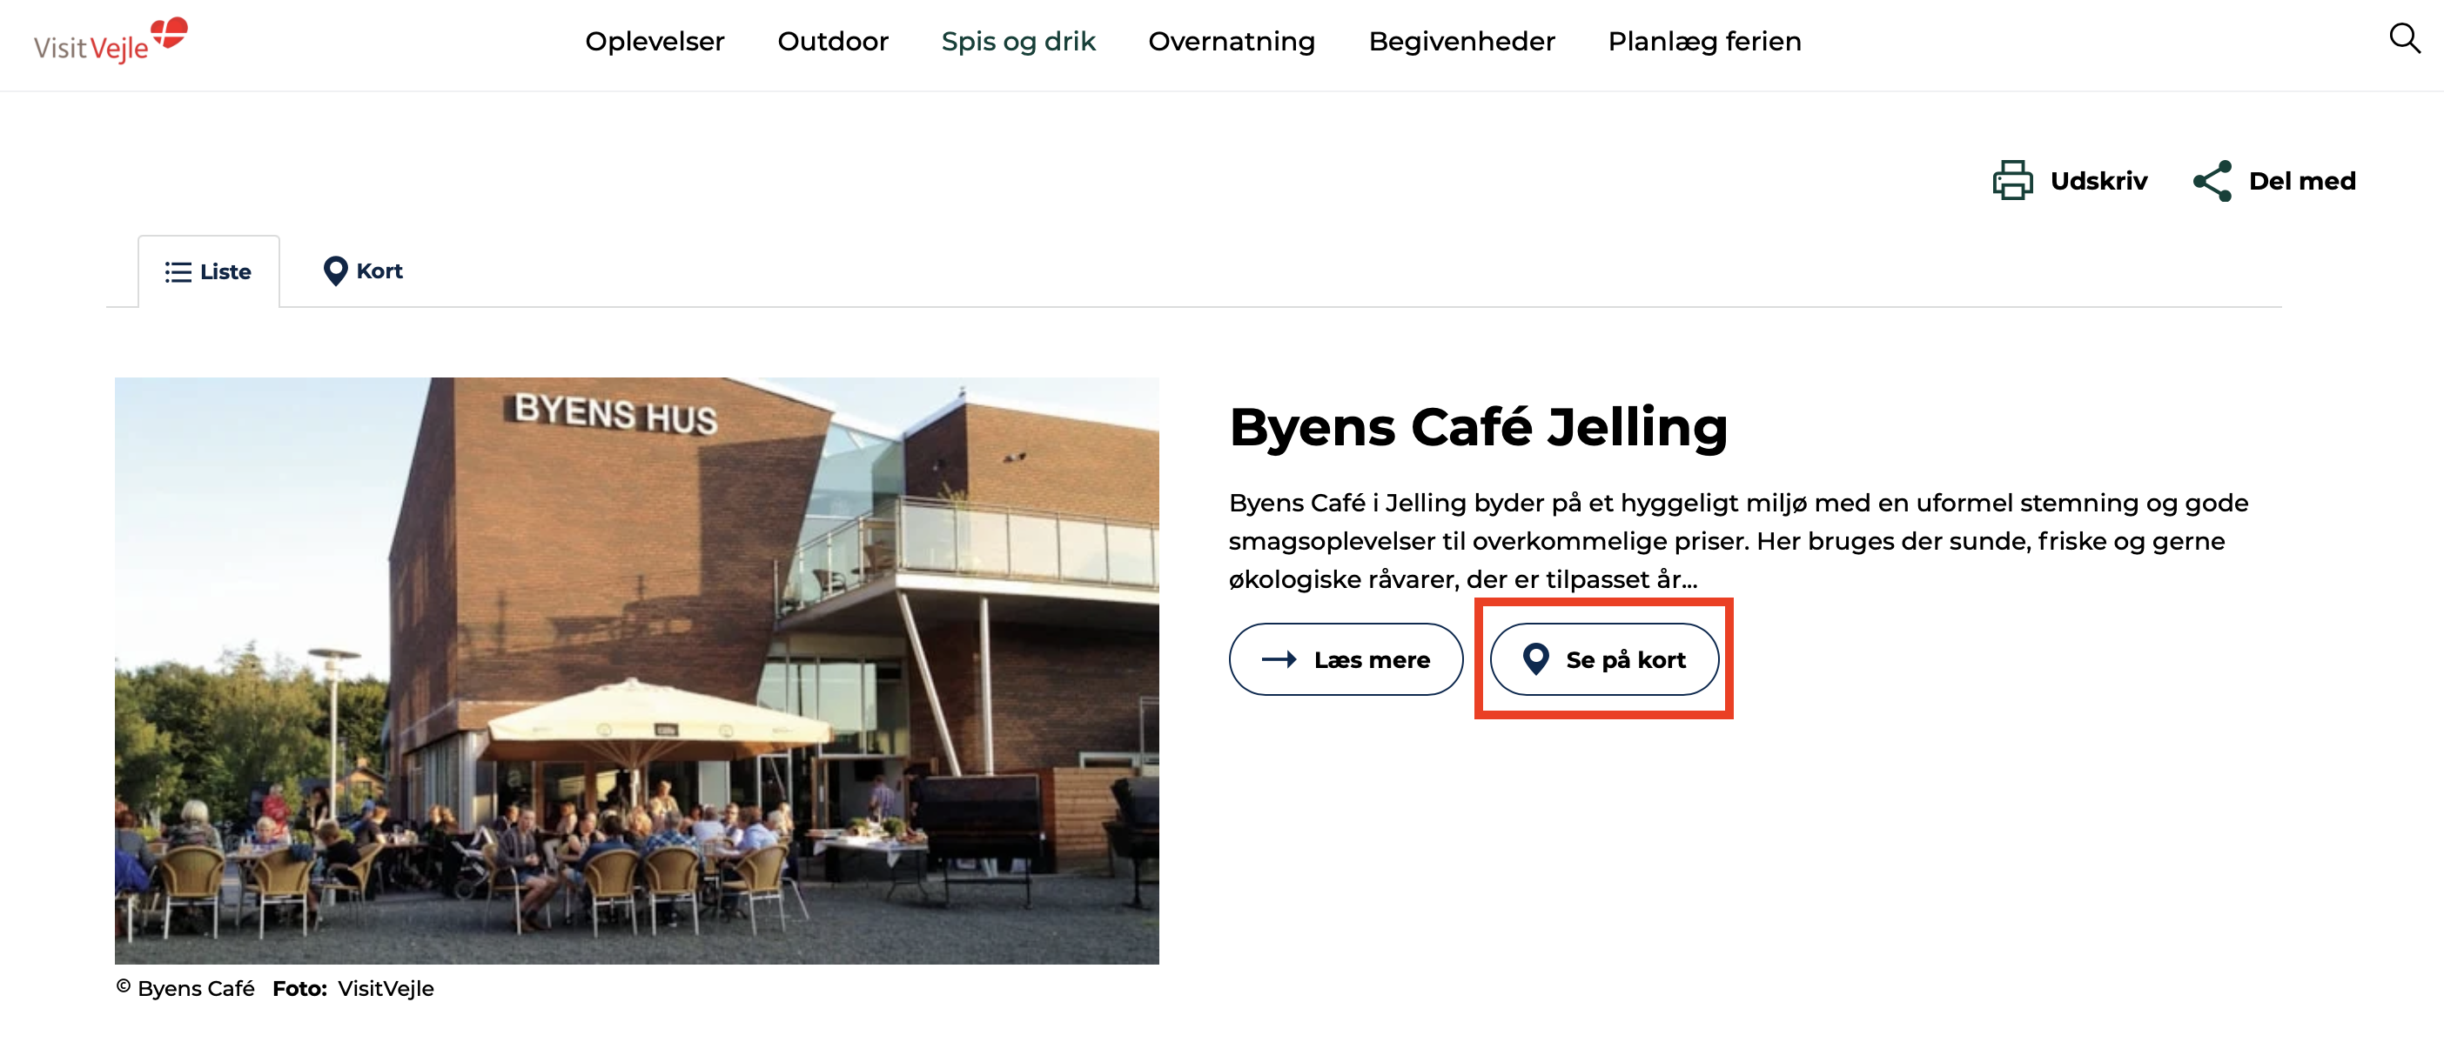
Task: Open the Overnatning menu item
Action: pyautogui.click(x=1232, y=42)
